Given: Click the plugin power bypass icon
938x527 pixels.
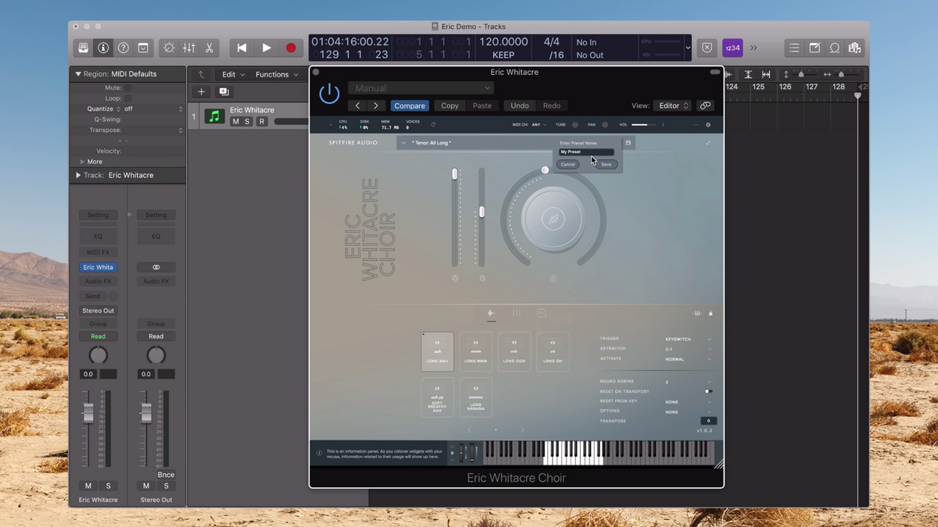Looking at the screenshot, I should point(329,94).
